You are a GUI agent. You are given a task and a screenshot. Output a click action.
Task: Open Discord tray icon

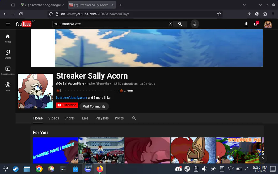(x=178, y=169)
